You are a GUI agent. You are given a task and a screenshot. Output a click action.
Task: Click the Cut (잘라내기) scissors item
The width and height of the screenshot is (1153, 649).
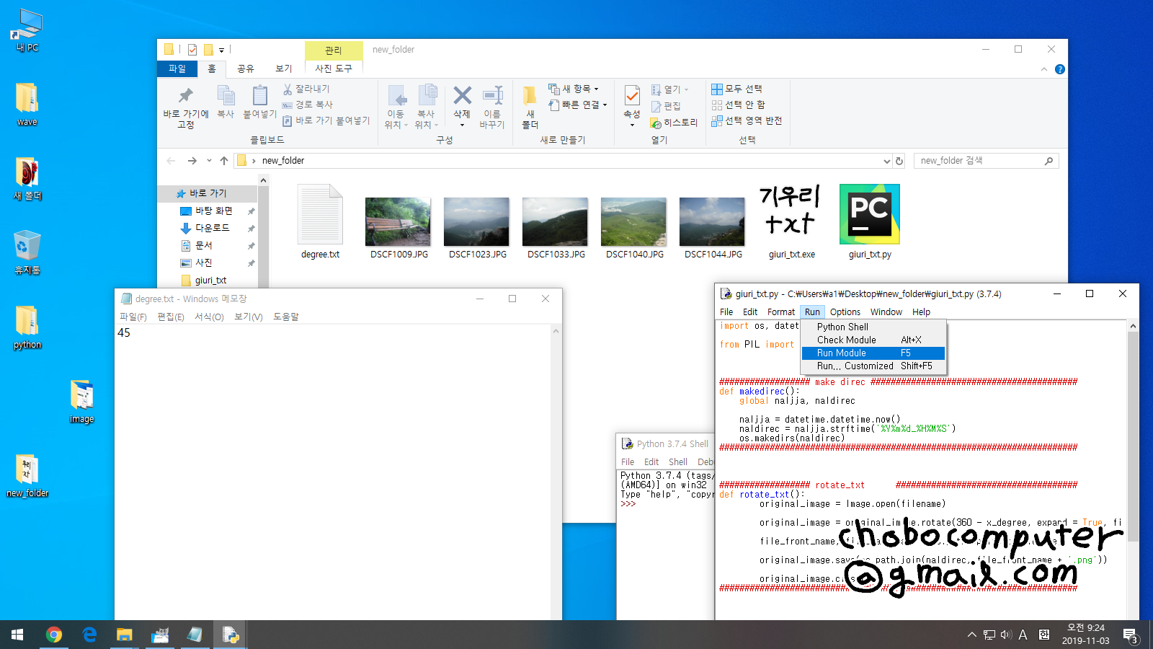(x=306, y=89)
